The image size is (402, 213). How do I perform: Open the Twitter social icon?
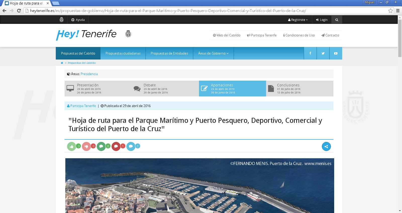pos(323,53)
